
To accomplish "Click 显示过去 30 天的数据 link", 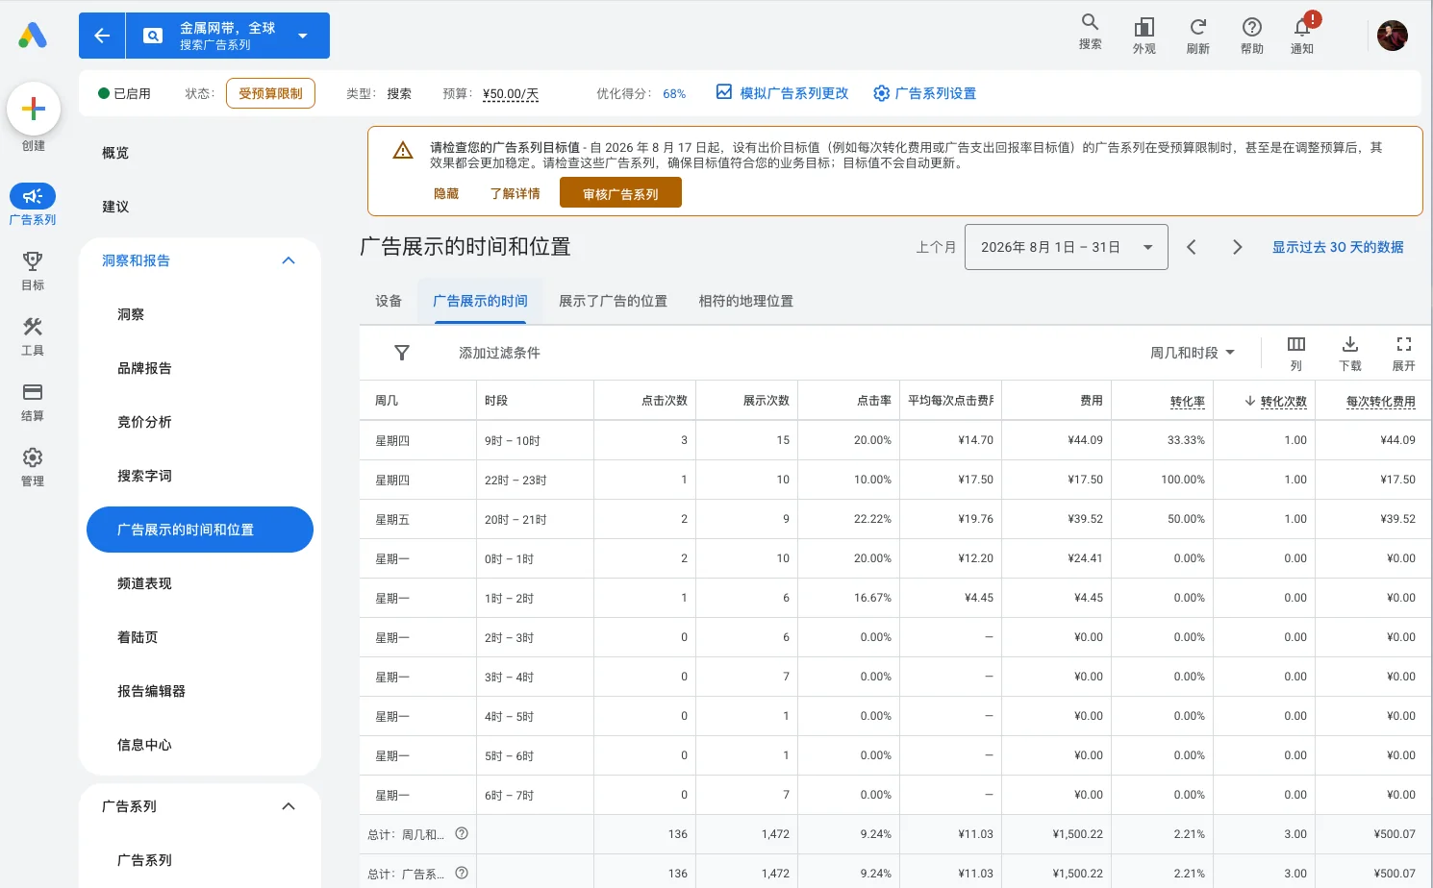I will click(1338, 247).
